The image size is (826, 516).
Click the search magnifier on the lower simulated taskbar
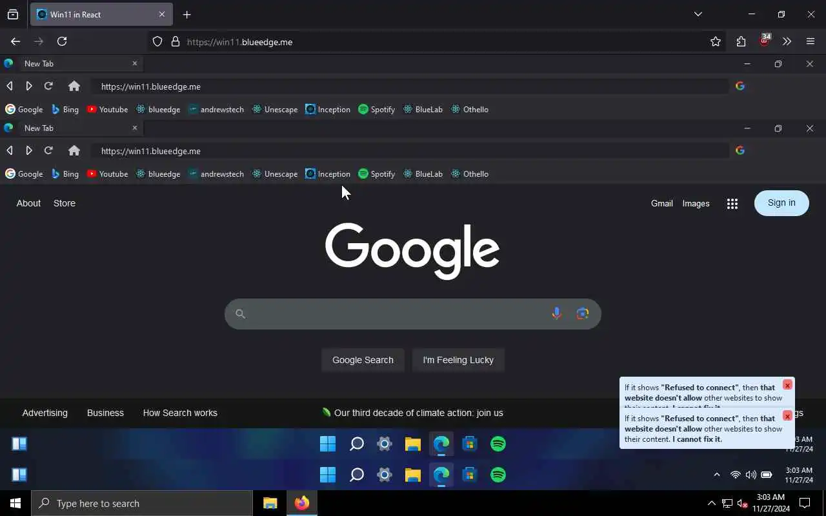point(356,475)
